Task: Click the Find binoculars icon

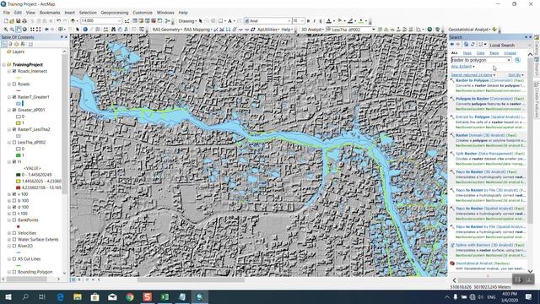Action: [x=113, y=30]
